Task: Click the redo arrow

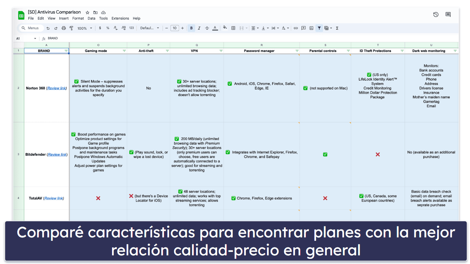Action: click(56, 28)
